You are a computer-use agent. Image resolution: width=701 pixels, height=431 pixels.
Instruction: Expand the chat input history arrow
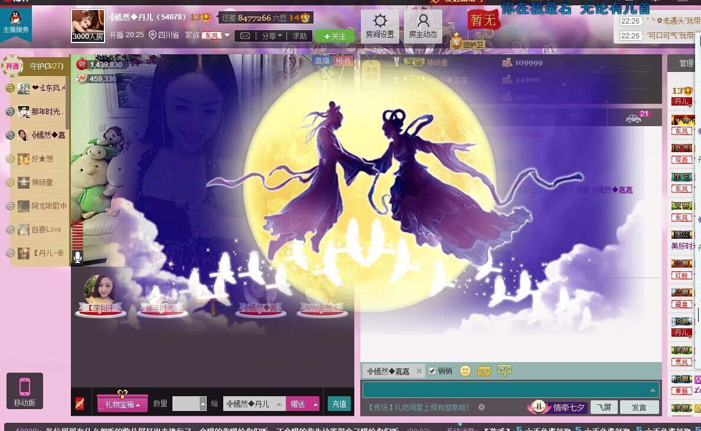(x=653, y=390)
